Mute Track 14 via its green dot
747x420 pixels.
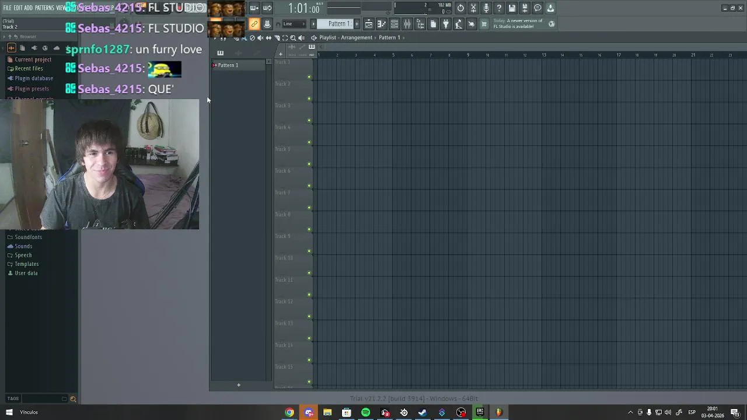309,360
